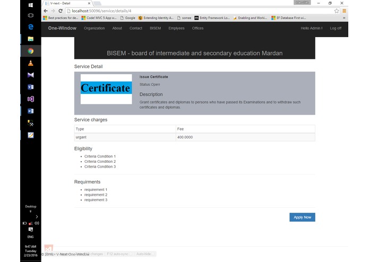This screenshot has width=369, height=262.
Task: Open Microsoft Word from the taskbar
Action: pyautogui.click(x=31, y=111)
